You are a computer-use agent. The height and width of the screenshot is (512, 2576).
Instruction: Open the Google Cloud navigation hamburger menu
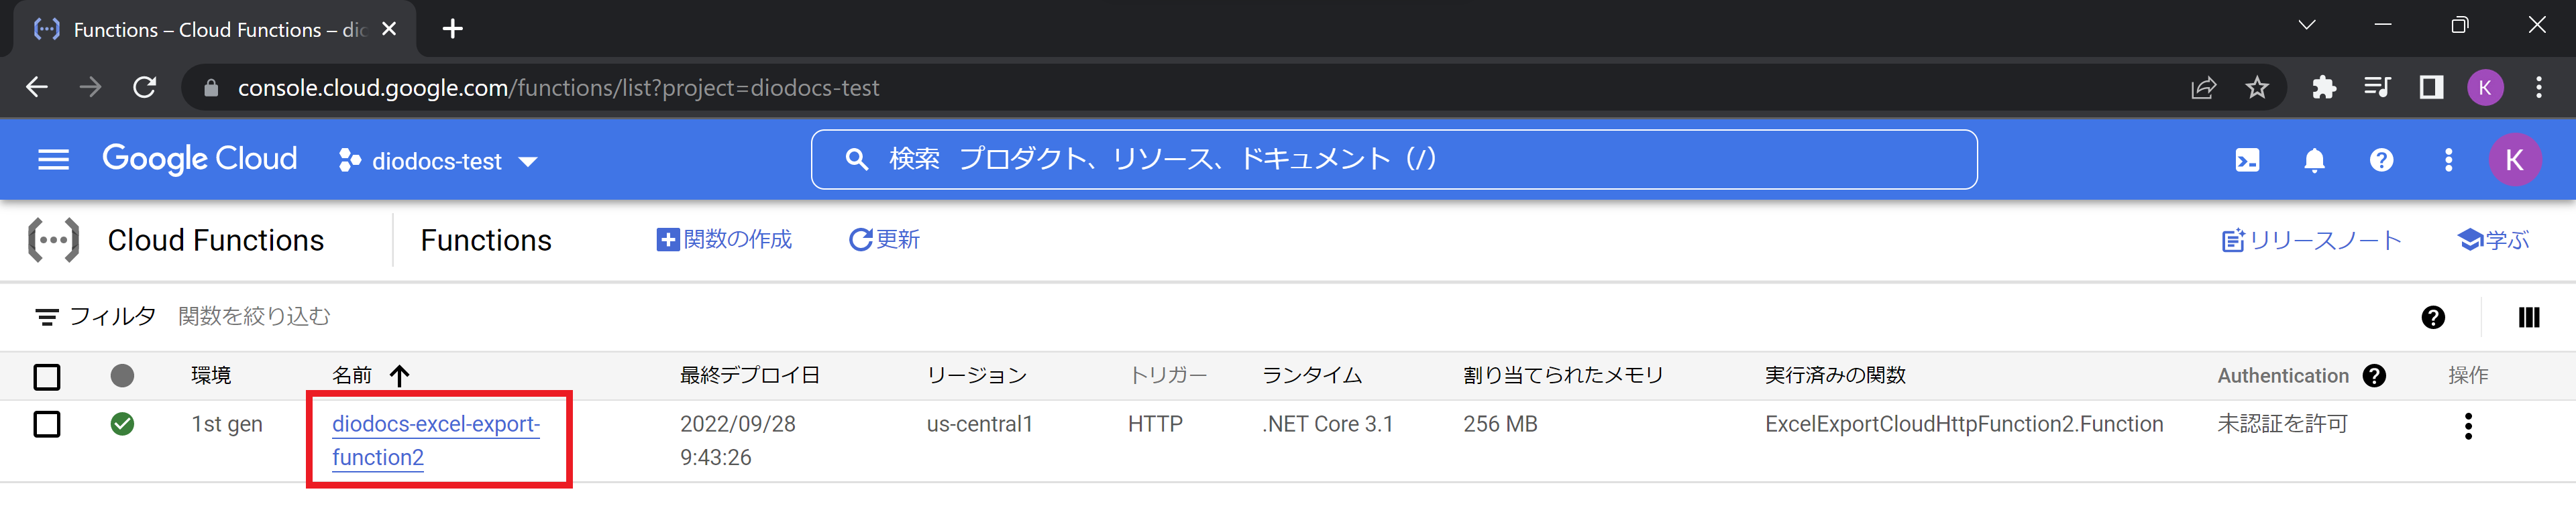[x=53, y=159]
